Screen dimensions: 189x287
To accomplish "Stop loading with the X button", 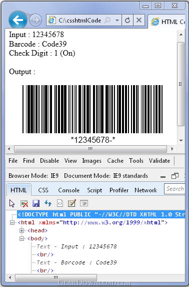I will point(139,20).
